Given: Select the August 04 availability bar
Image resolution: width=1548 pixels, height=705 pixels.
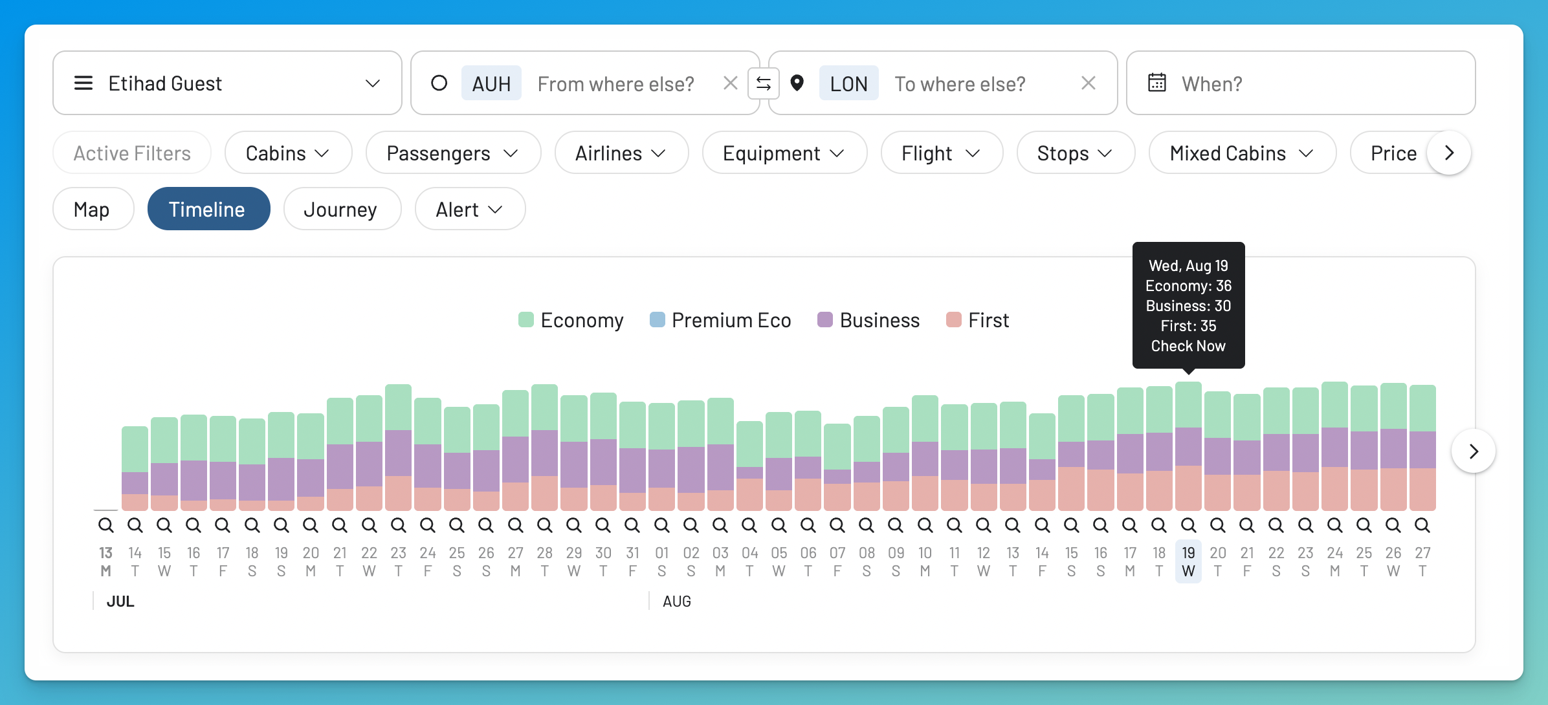Looking at the screenshot, I should click(x=749, y=466).
